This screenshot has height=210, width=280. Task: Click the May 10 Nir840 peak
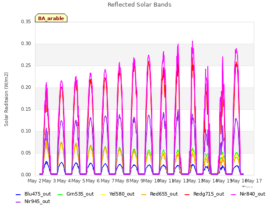point(149,55)
